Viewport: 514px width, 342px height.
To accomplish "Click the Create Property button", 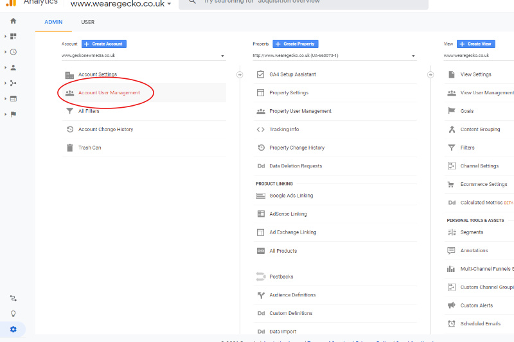I will coord(296,44).
